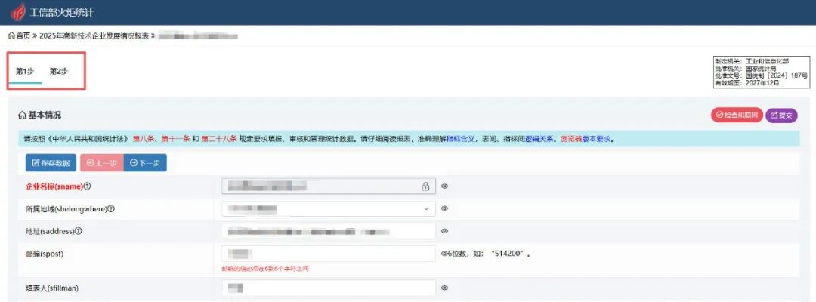Image resolution: width=816 pixels, height=302 pixels.
Task: Click the 保存数据 button
Action: (51, 162)
